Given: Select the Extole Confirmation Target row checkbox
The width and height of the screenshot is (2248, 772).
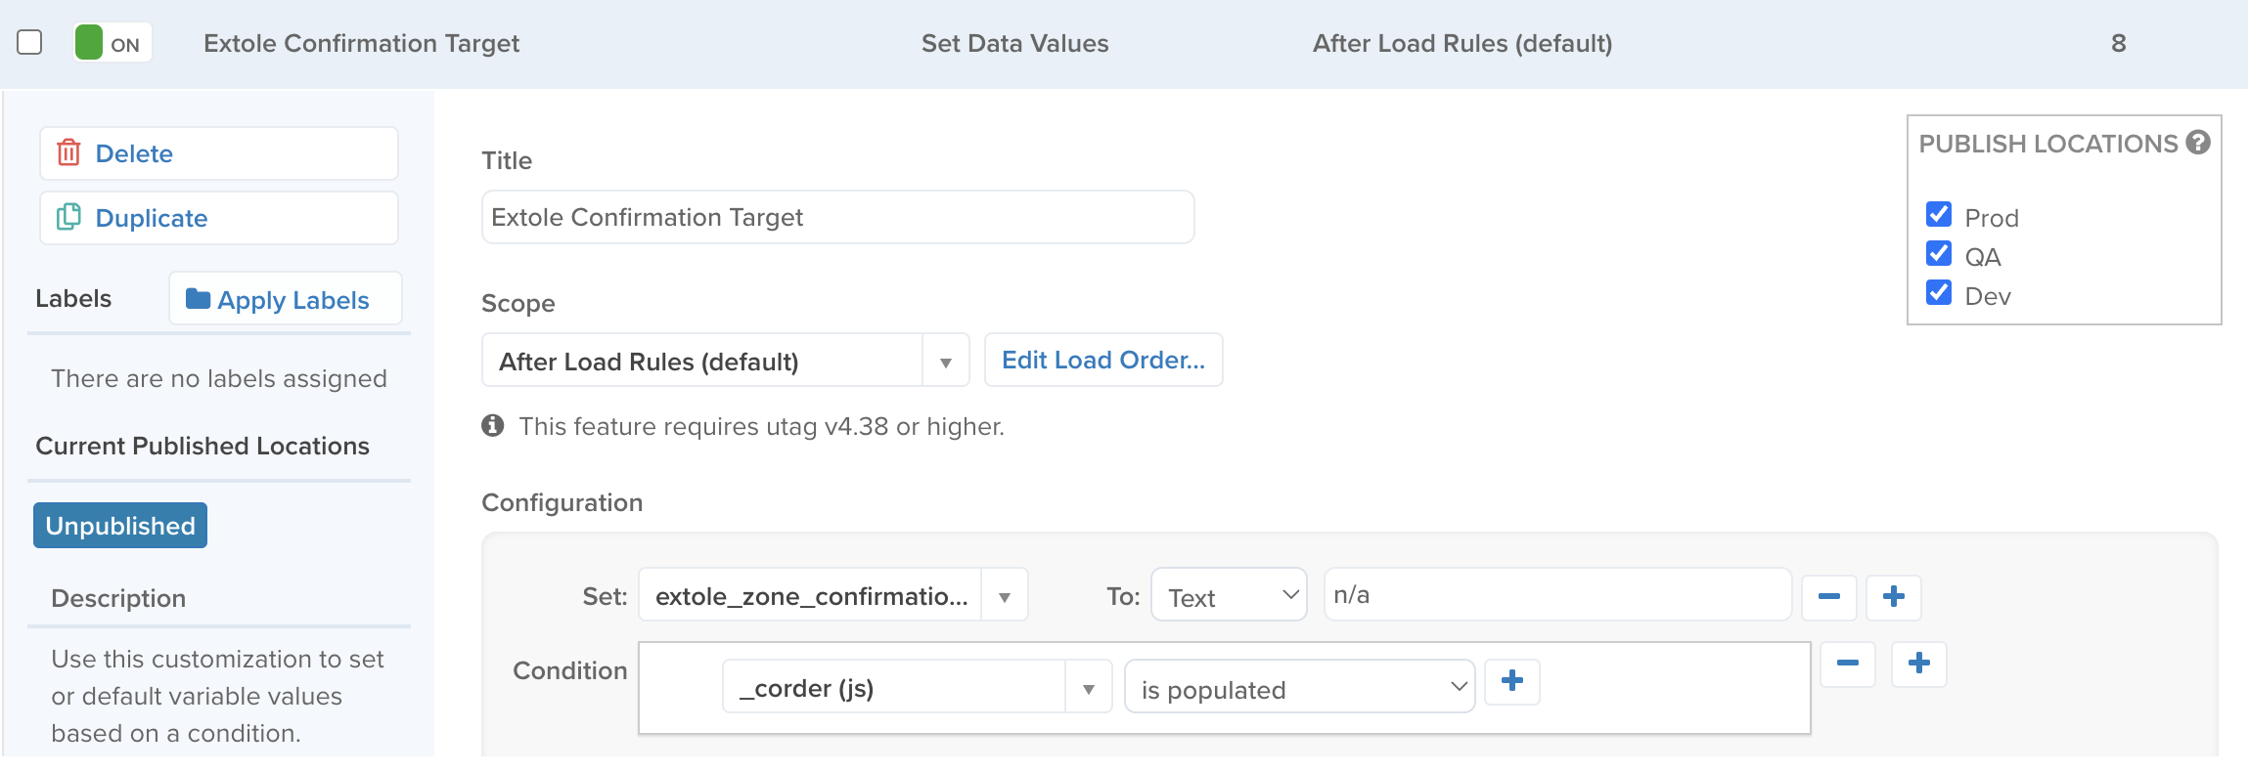Looking at the screenshot, I should [30, 42].
